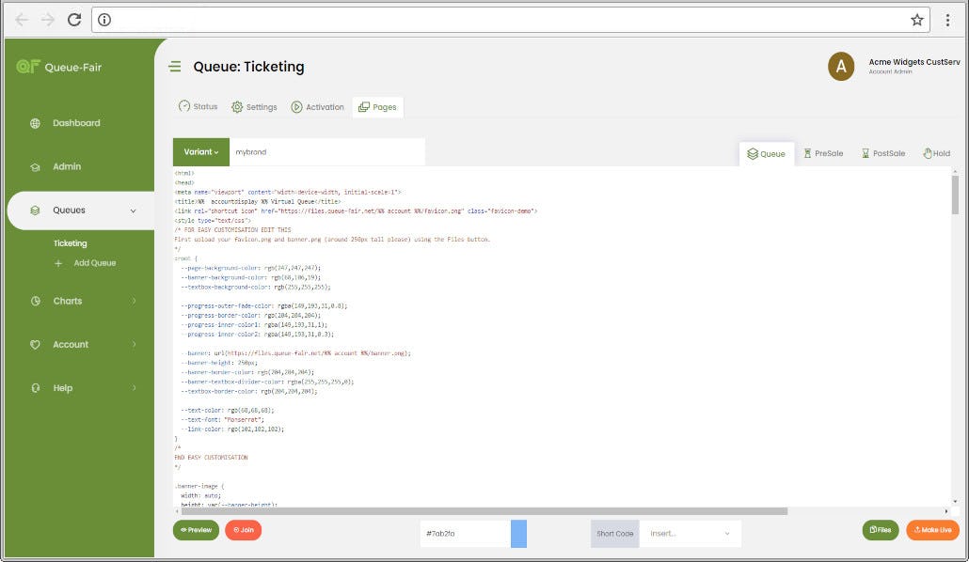Click the Preview button

195,529
